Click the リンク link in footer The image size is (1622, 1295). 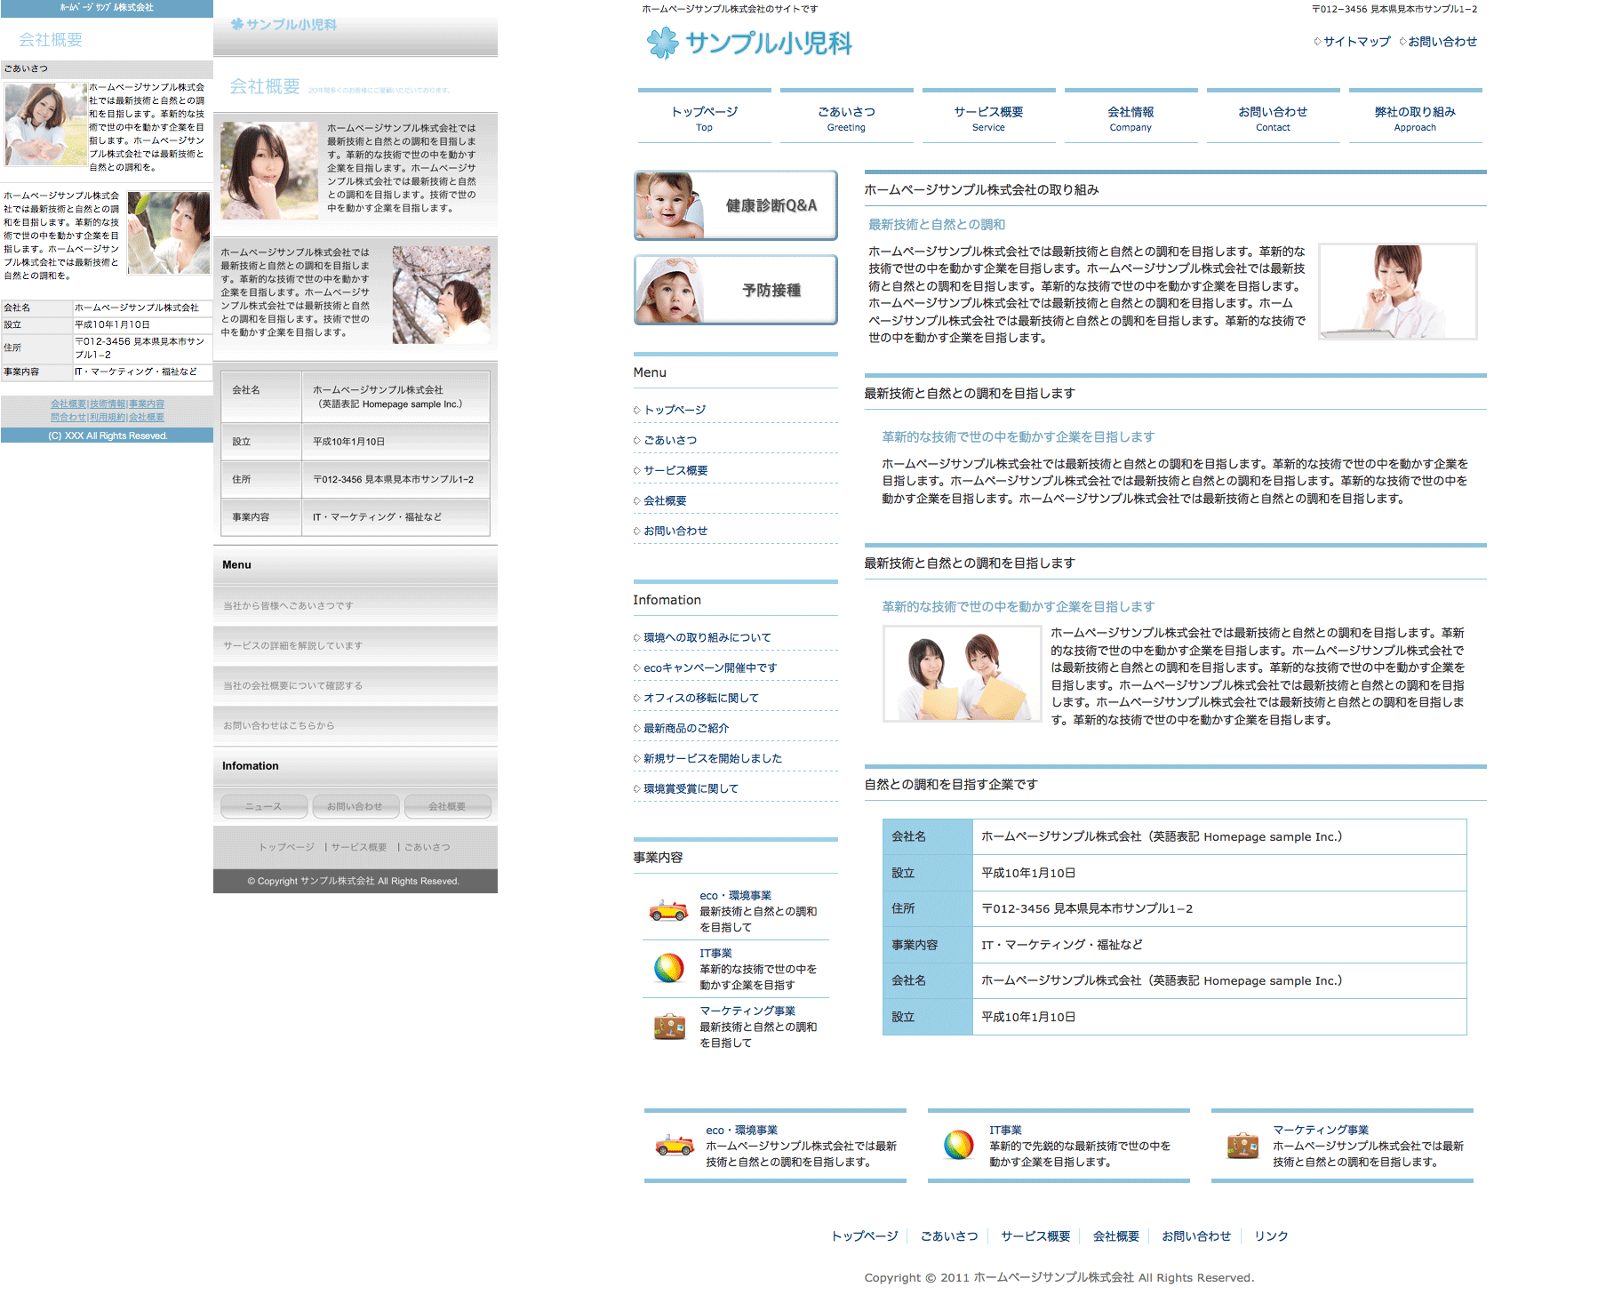tap(1271, 1236)
